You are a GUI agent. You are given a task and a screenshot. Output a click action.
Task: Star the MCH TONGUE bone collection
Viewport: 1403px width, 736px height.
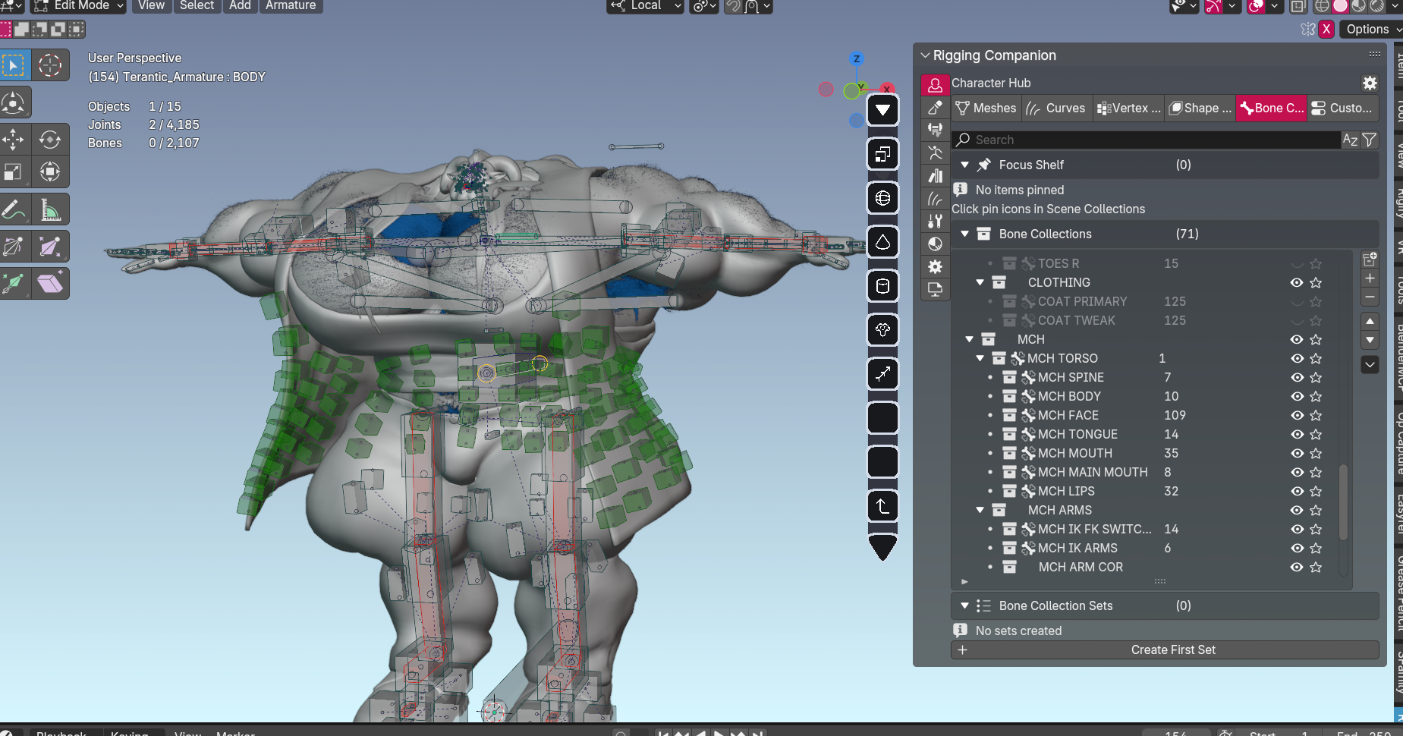point(1316,434)
